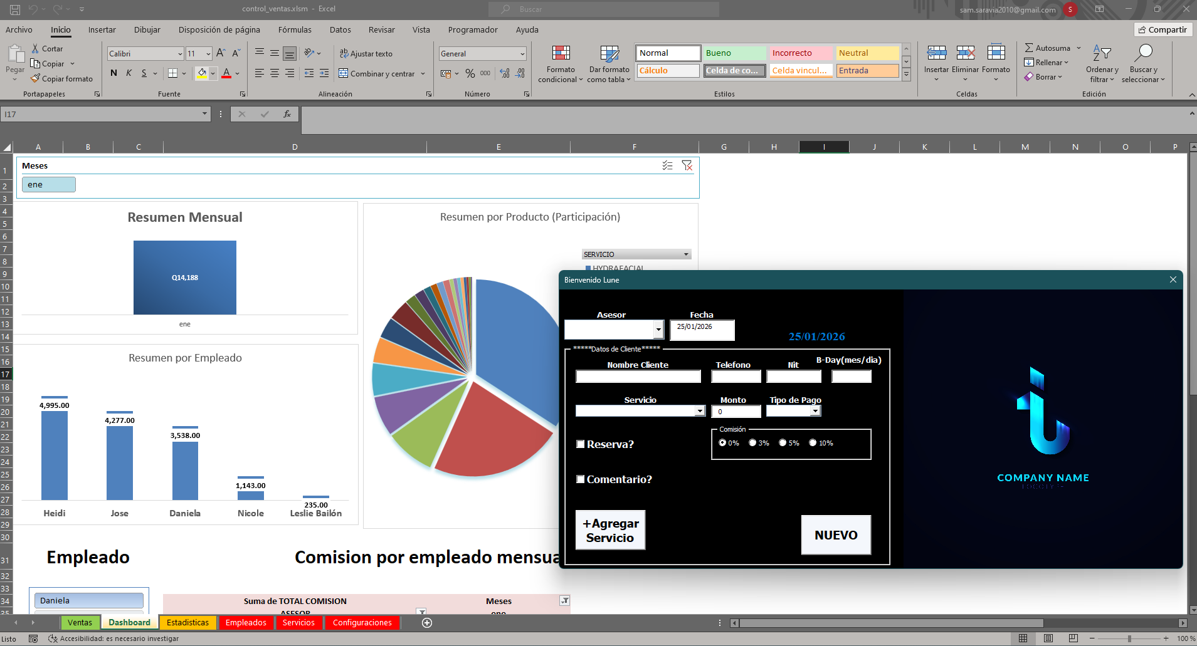Open SERVICIO chart filter dropdown
This screenshot has width=1197, height=646.
click(686, 254)
